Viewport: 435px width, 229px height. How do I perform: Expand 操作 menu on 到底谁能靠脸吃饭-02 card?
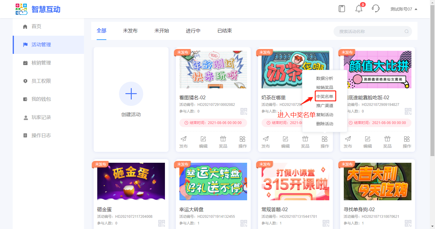[407, 142]
